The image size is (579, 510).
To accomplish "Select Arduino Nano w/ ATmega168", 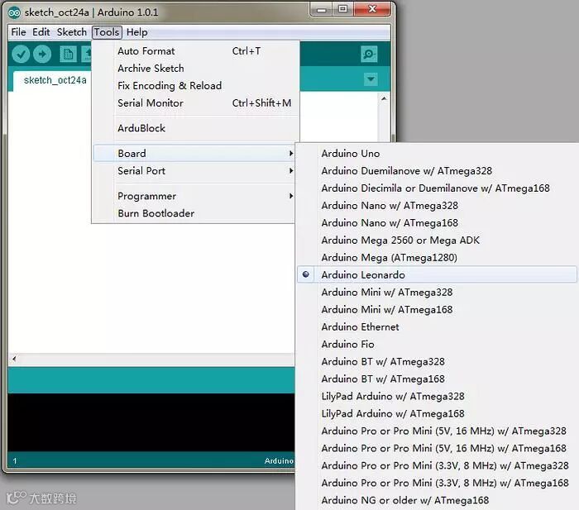I will click(x=437, y=222).
